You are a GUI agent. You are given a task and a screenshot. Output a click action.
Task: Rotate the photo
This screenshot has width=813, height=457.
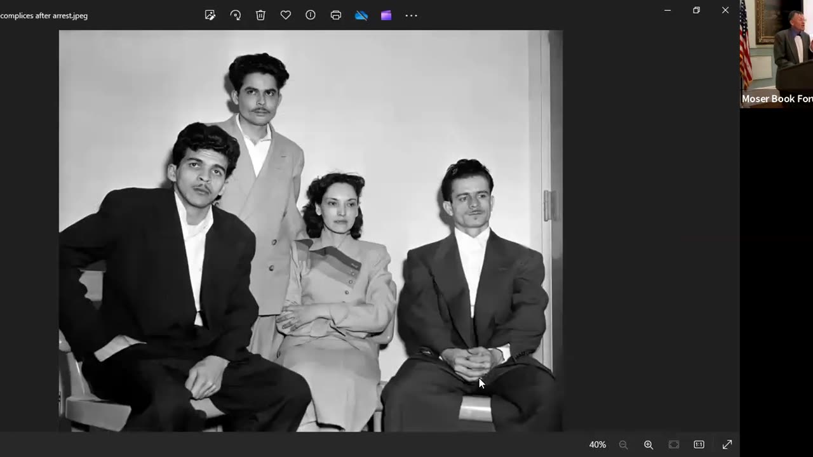[236, 15]
